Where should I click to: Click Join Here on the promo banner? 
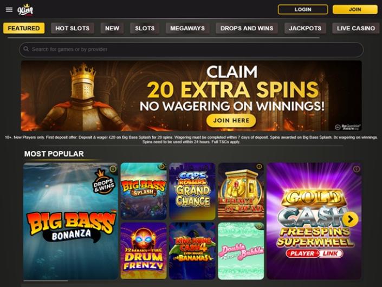pyautogui.click(x=231, y=121)
